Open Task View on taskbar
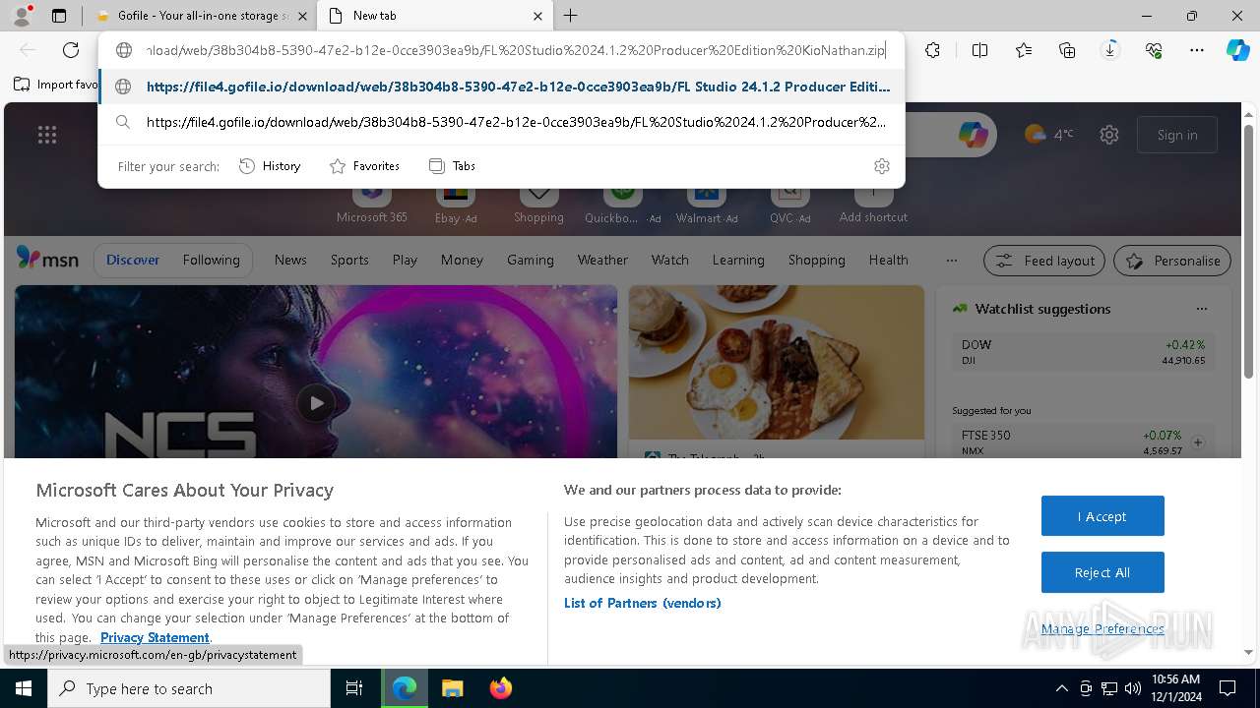Viewport: 1260px width, 708px height. (354, 688)
